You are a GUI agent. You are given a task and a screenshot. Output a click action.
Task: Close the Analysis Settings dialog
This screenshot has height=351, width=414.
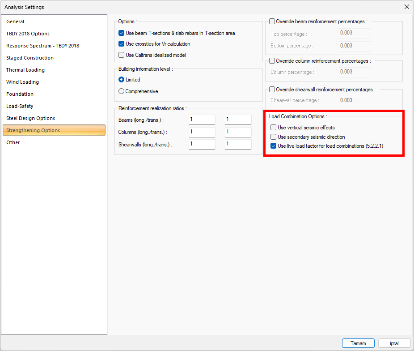(x=406, y=7)
